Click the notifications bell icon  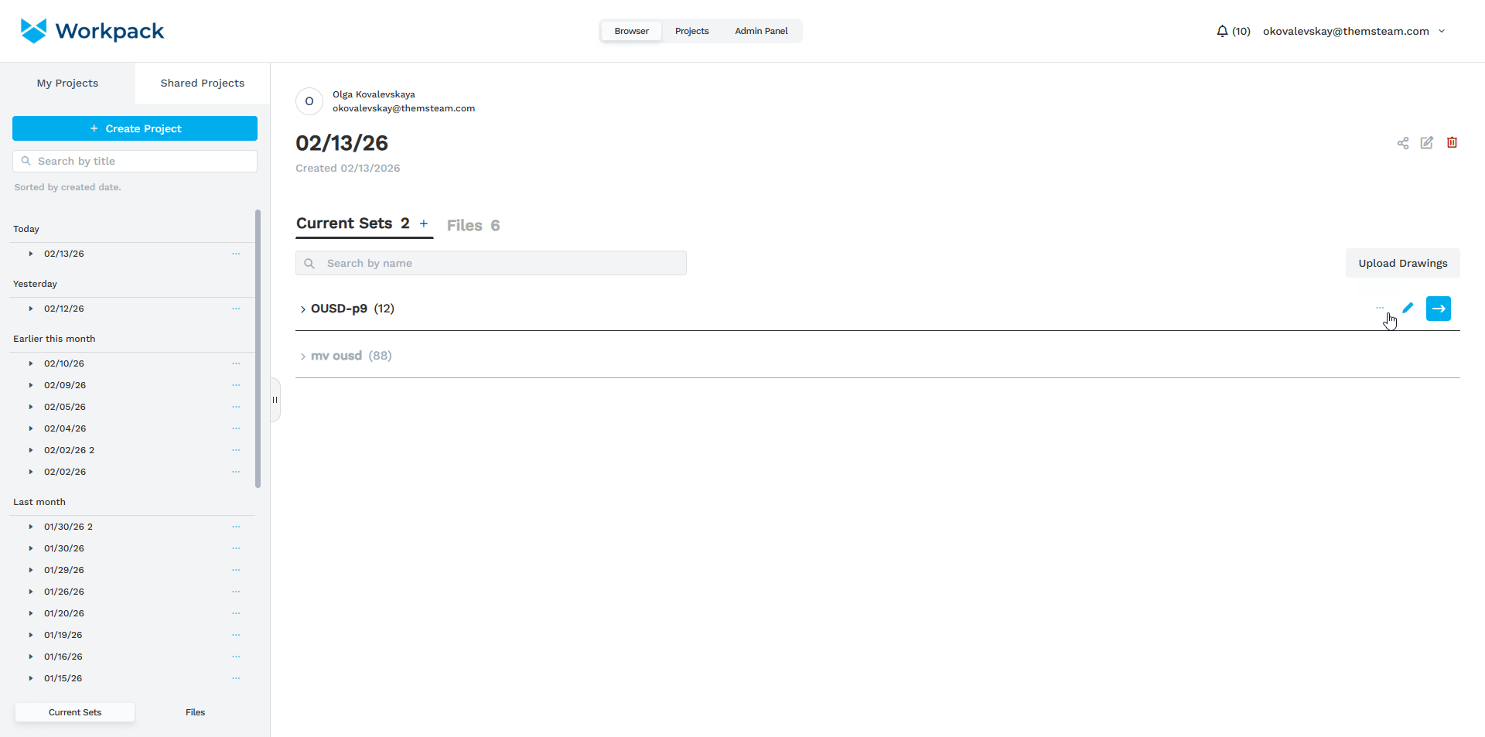1222,32
